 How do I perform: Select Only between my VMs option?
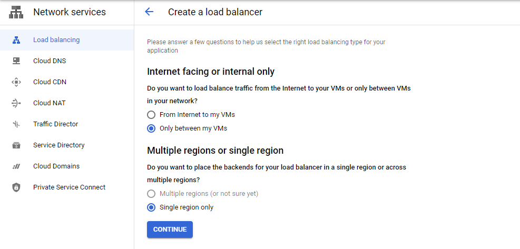(x=151, y=128)
